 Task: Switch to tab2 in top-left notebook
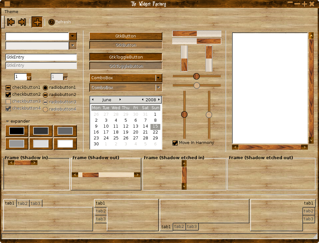[x=23, y=203]
